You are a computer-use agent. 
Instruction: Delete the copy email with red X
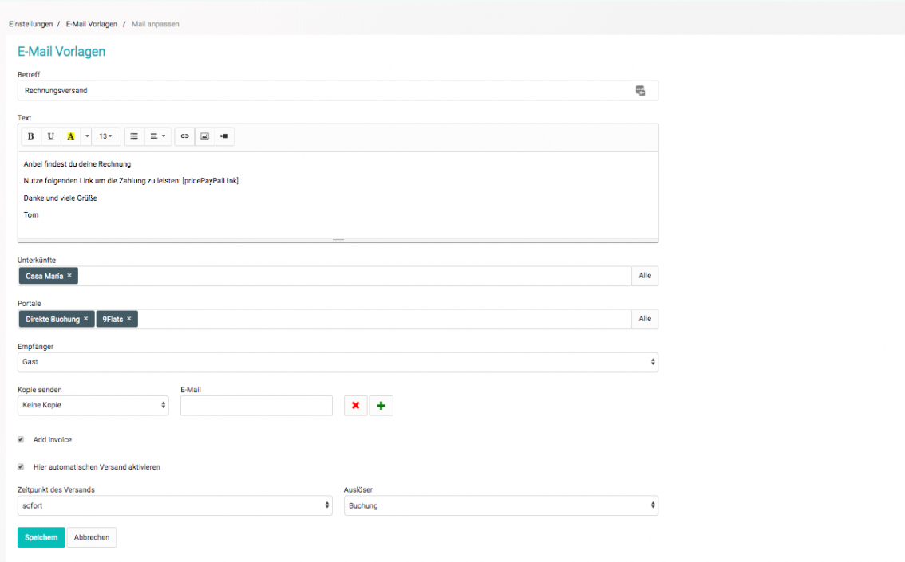pyautogui.click(x=355, y=406)
